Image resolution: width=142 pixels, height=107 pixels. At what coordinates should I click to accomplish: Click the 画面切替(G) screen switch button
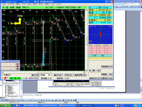(80, 75)
